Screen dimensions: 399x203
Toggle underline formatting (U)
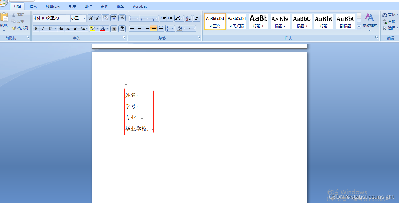click(x=50, y=29)
